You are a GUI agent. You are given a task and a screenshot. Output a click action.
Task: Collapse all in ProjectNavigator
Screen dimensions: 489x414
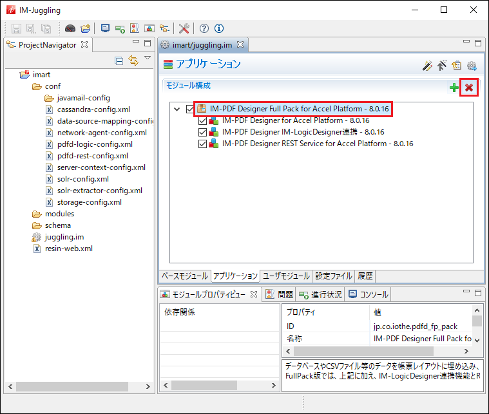[x=119, y=61]
